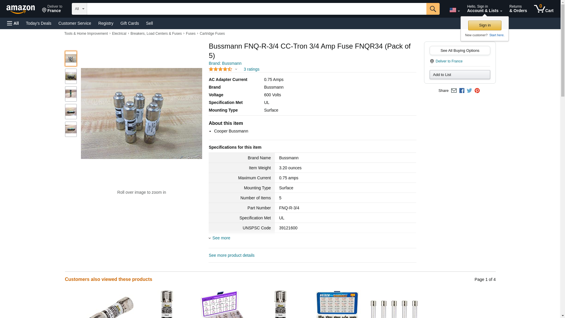The image size is (565, 318).
Task: Select the second product thumbnail image
Action: click(71, 76)
